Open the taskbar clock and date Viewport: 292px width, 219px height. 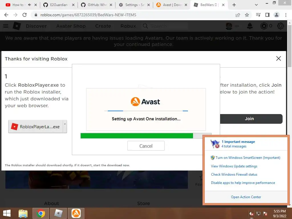coord(279,214)
